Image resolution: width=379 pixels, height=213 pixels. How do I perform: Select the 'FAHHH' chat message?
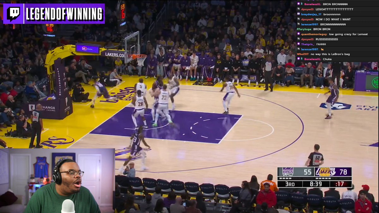pos(321,44)
